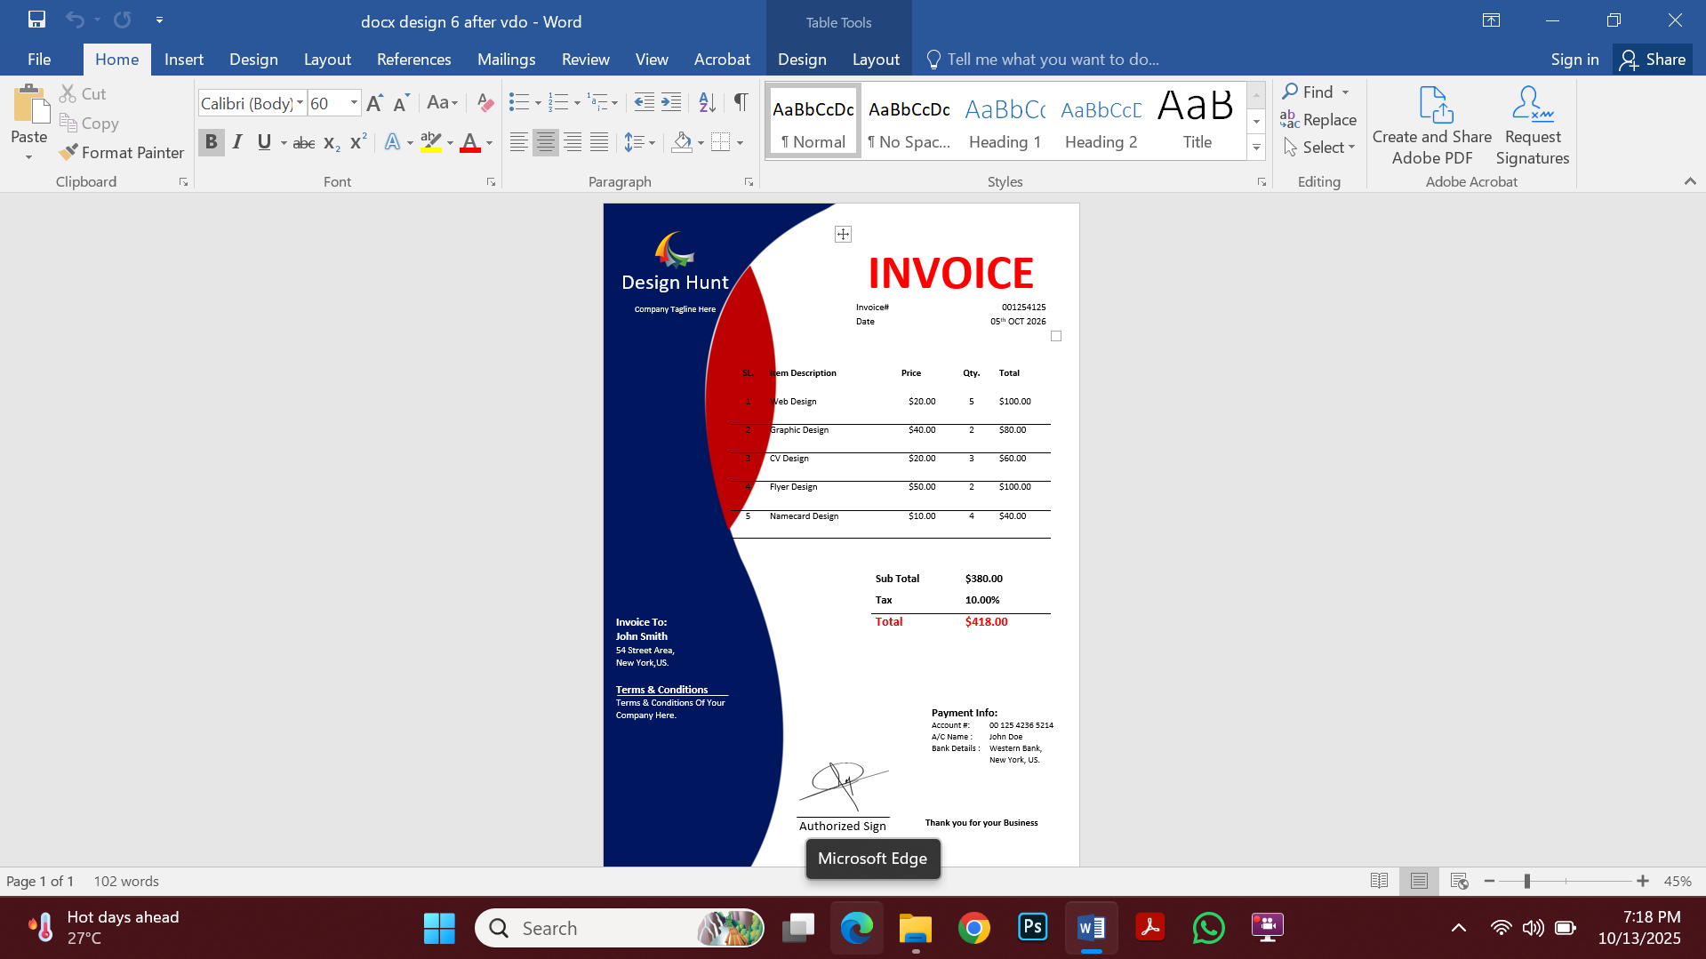Open the Mailings tab

[506, 59]
